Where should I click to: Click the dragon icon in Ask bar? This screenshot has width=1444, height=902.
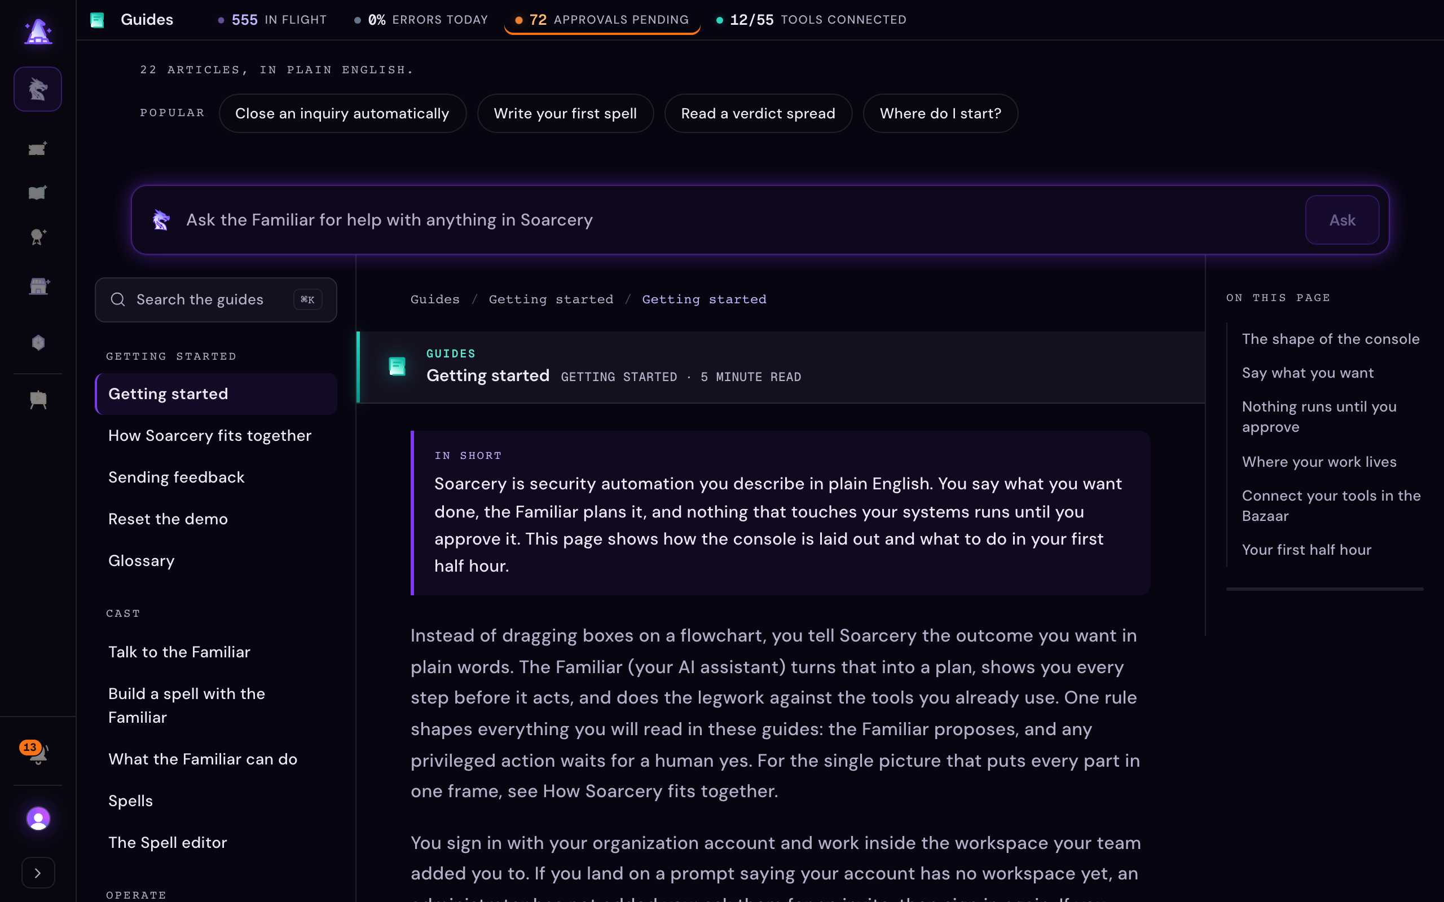(x=161, y=220)
